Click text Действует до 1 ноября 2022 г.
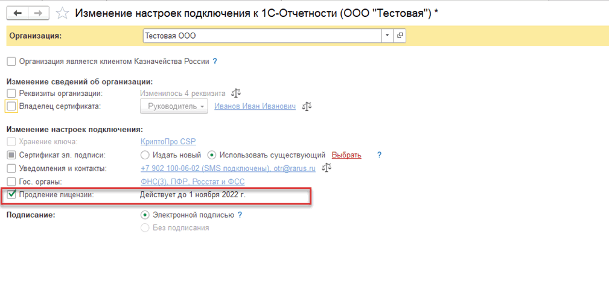609x289 pixels. [193, 195]
